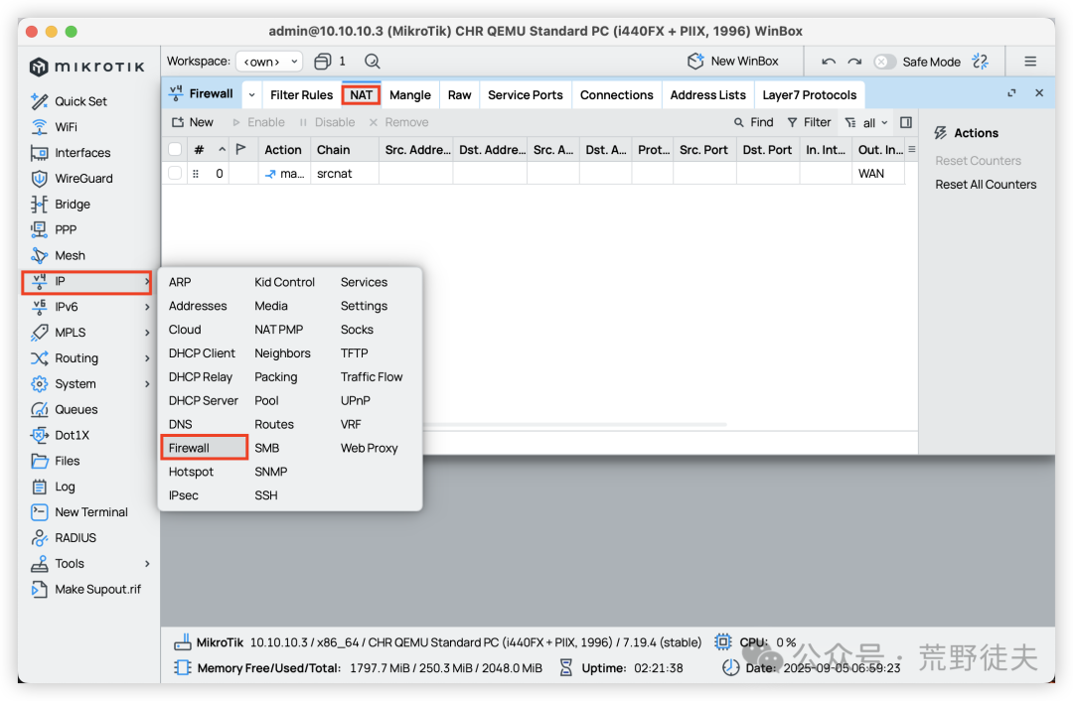Image resolution: width=1073 pixels, height=701 pixels.
Task: Maximize the Firewall panel
Action: pos(1011,93)
